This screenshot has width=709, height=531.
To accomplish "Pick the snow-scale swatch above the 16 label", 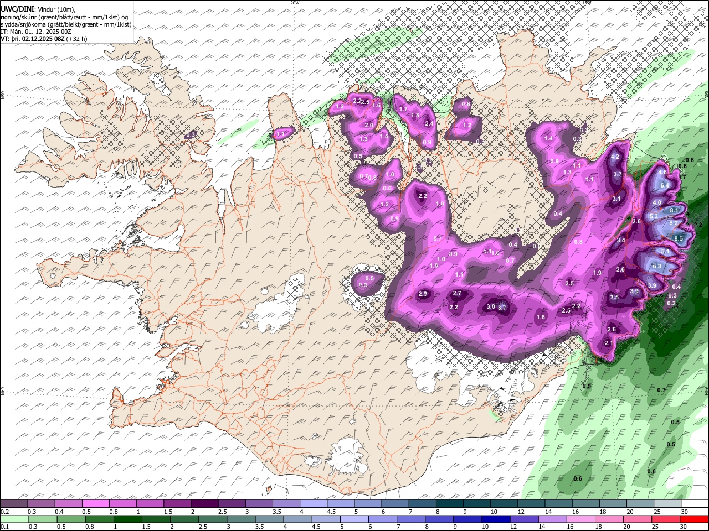I will click(x=586, y=504).
